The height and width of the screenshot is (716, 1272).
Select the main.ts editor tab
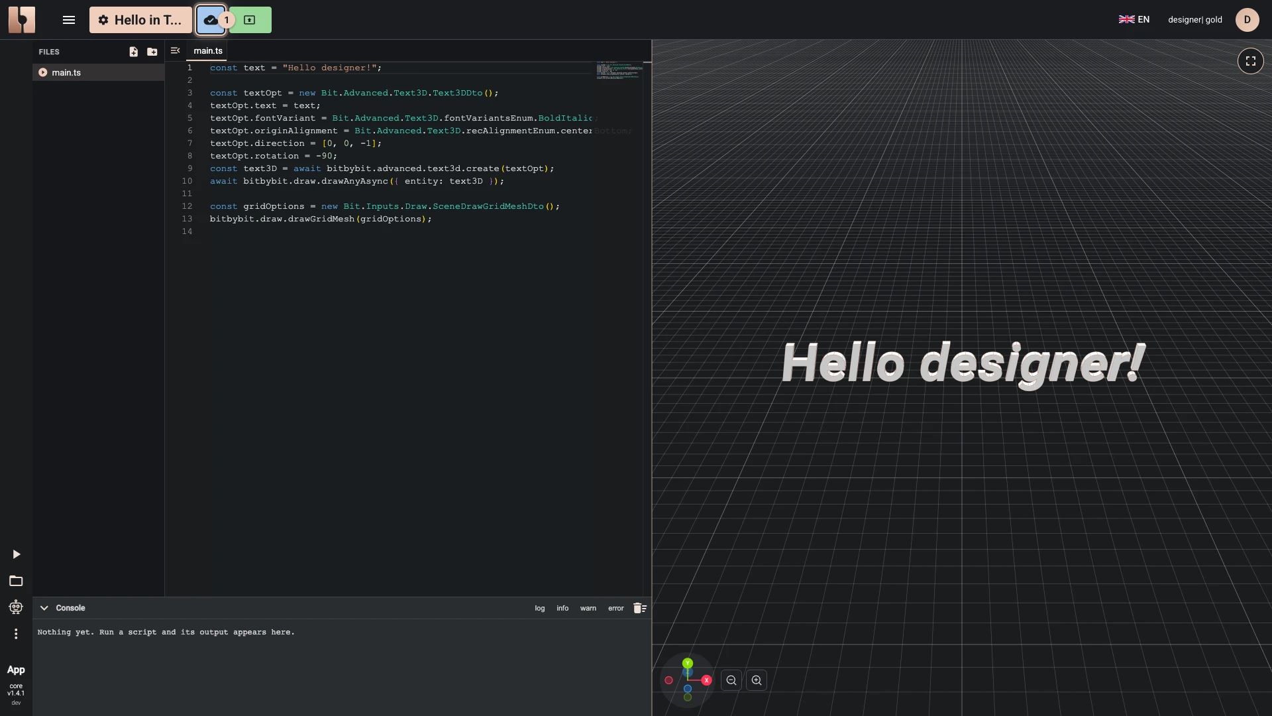208,51
